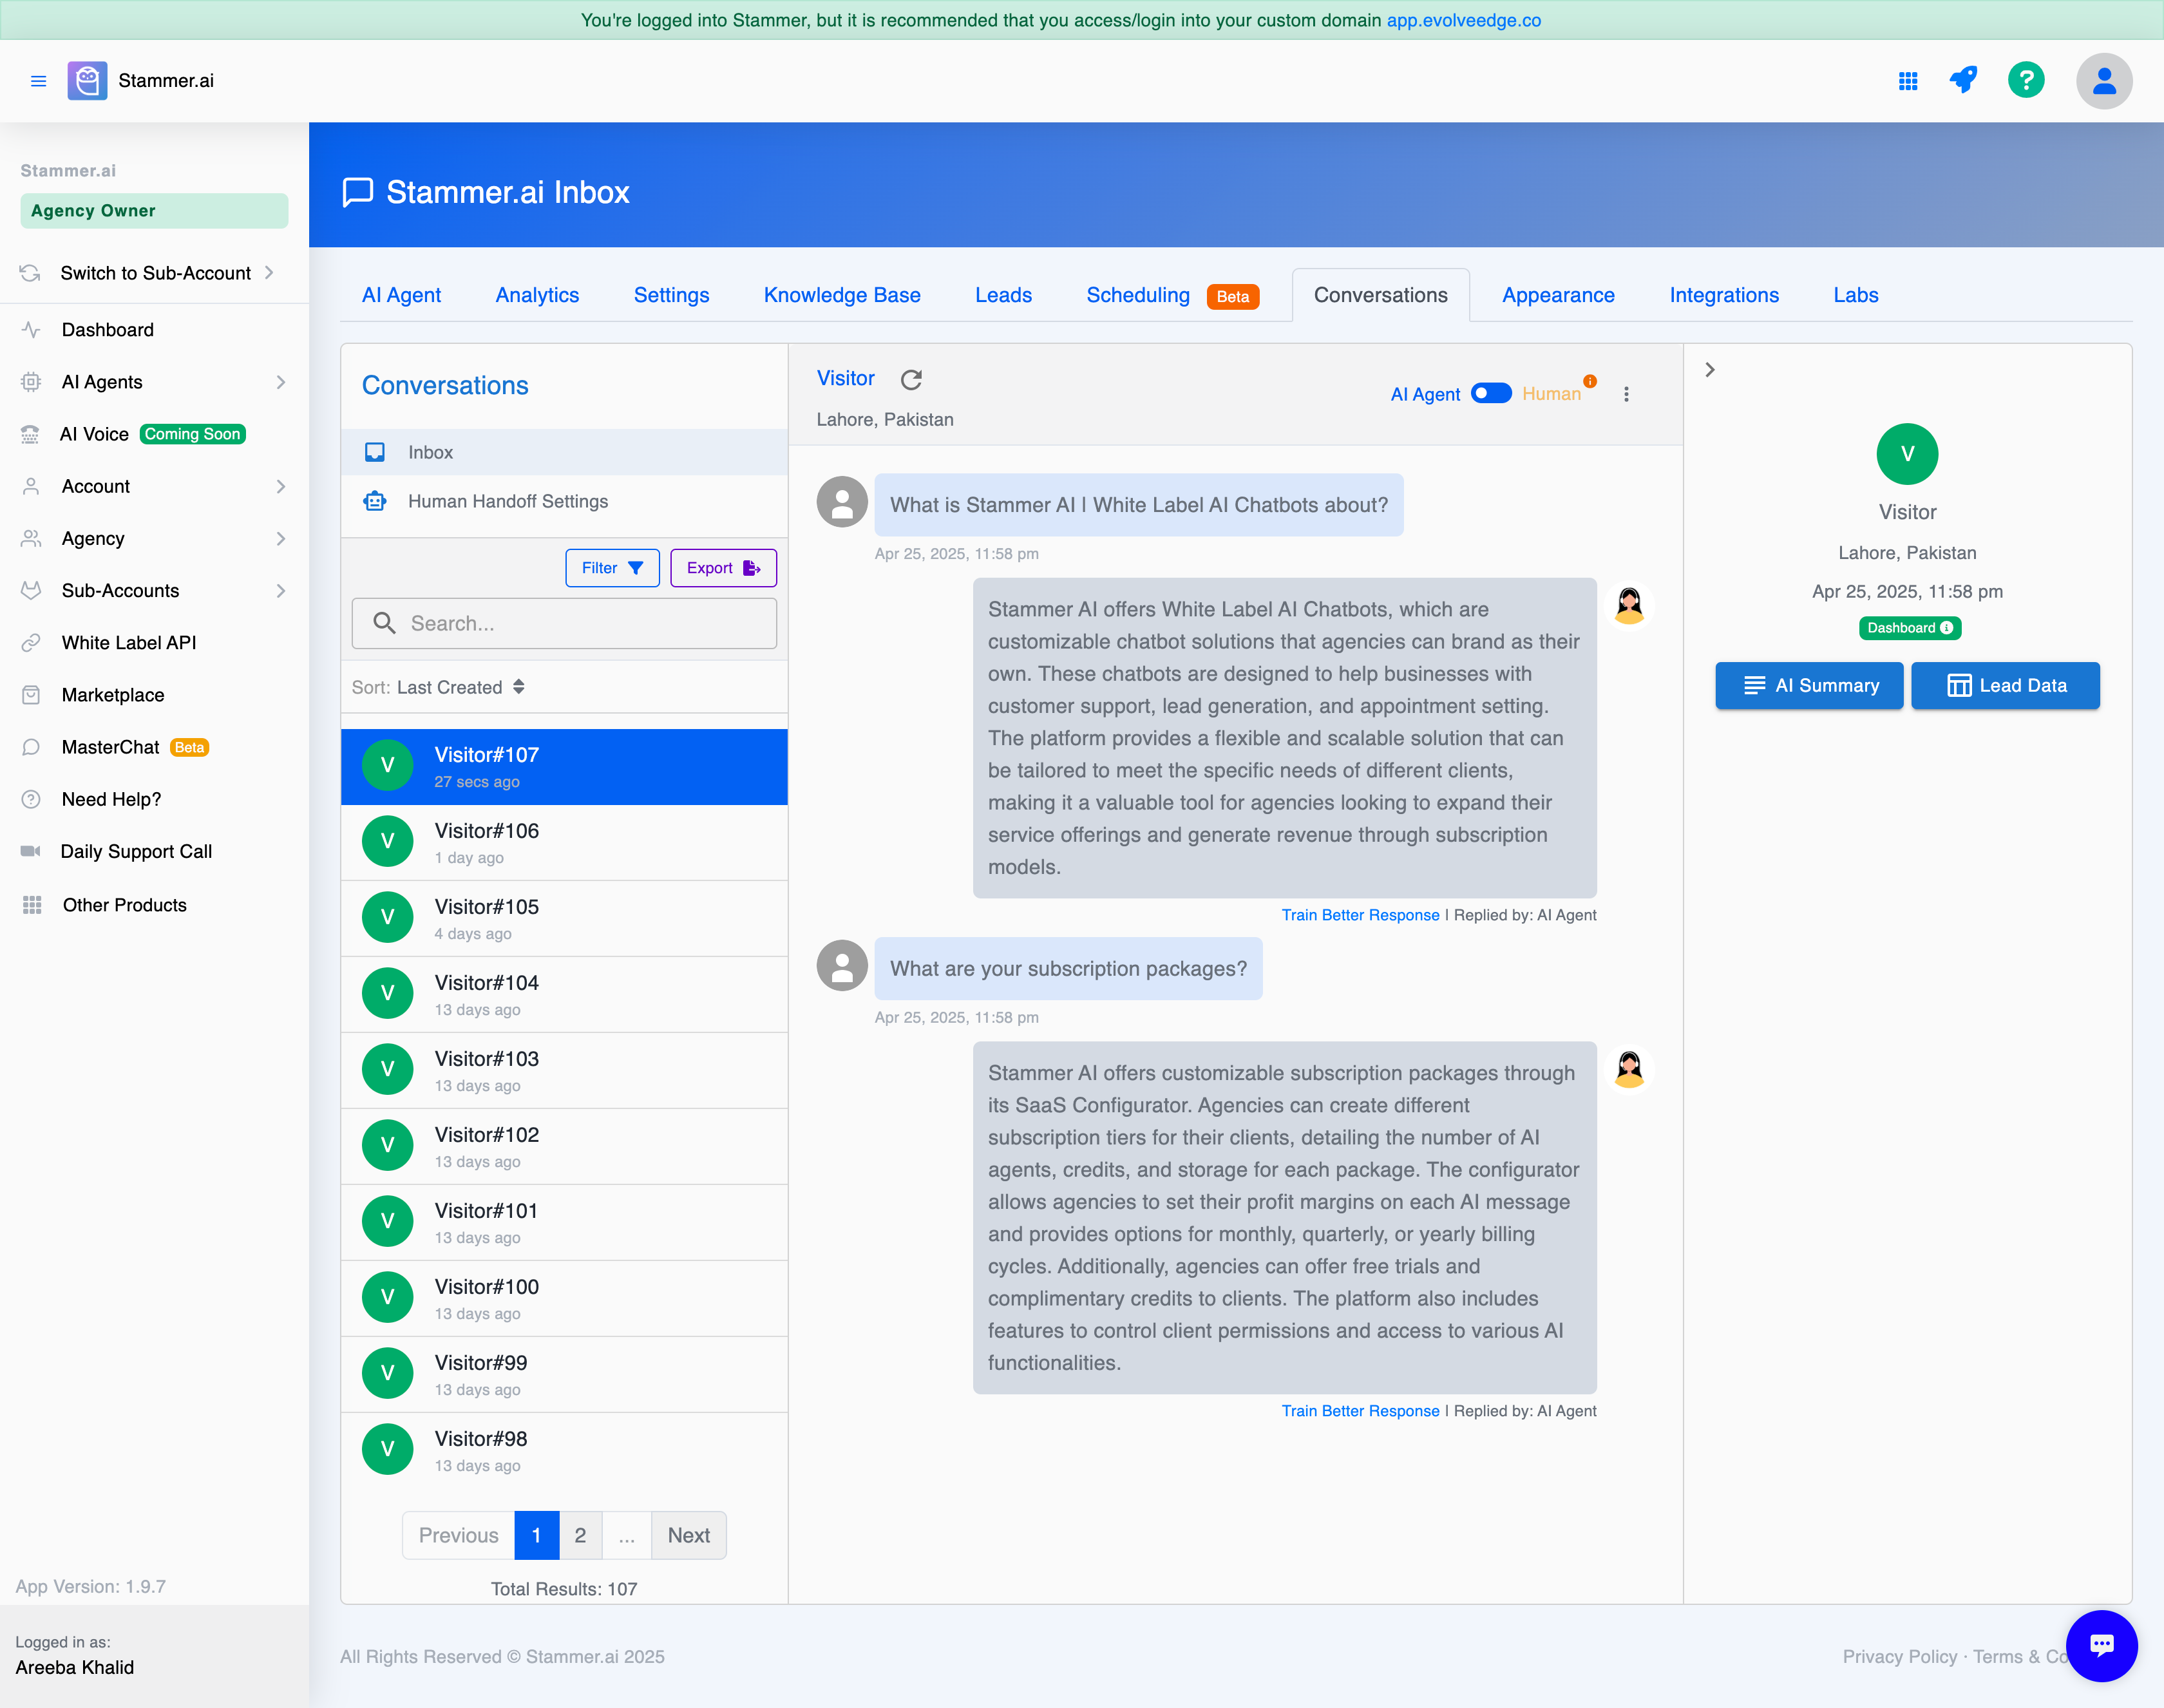Open the Lead Data button
The image size is (2164, 1708).
point(2005,685)
